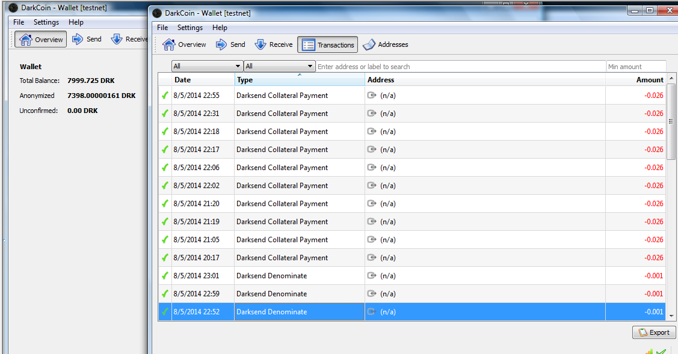This screenshot has height=354, width=678.
Task: Click the transaction list scrollbar up arrow
Action: (x=671, y=78)
